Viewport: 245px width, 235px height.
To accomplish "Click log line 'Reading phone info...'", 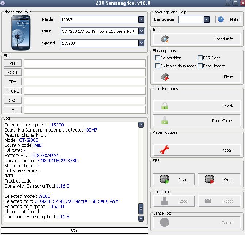I will (26, 135).
